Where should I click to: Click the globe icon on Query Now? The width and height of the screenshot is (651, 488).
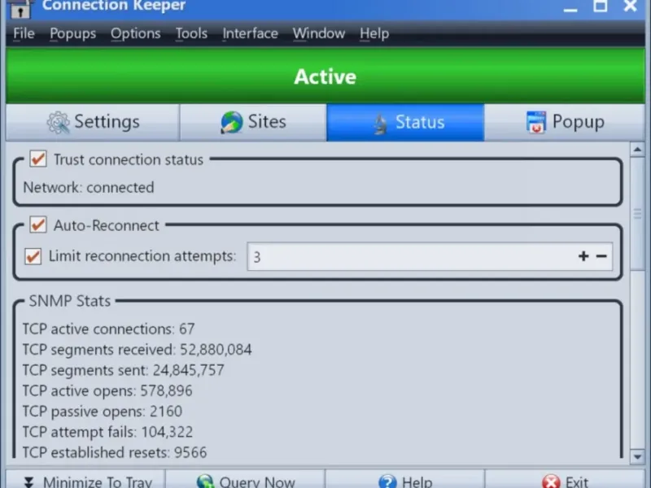tap(205, 481)
